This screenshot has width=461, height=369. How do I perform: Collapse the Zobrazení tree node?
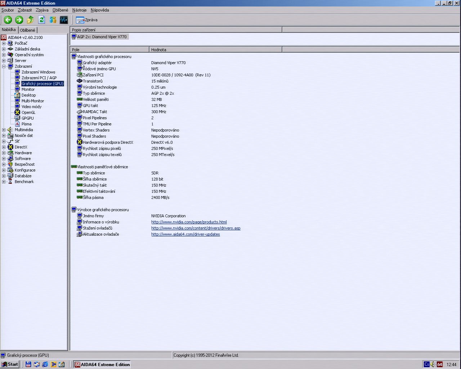pos(4,66)
